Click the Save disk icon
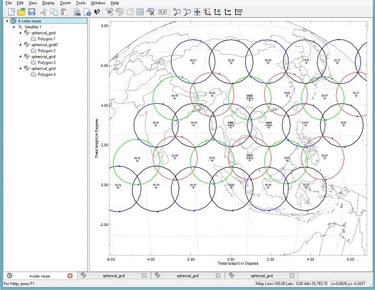 pos(31,12)
